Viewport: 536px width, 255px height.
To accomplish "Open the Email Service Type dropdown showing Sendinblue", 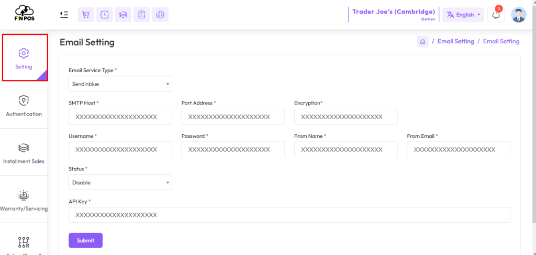I will tap(120, 84).
